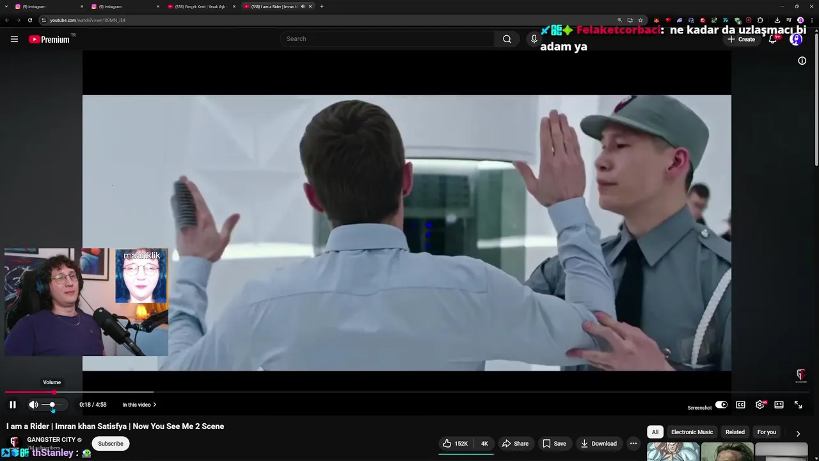Open first recommended video thumbnail

point(673,451)
